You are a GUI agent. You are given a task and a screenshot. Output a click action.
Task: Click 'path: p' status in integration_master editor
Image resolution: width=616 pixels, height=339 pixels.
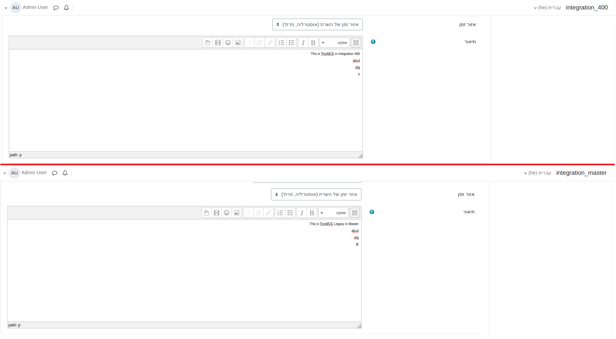pyautogui.click(x=14, y=325)
